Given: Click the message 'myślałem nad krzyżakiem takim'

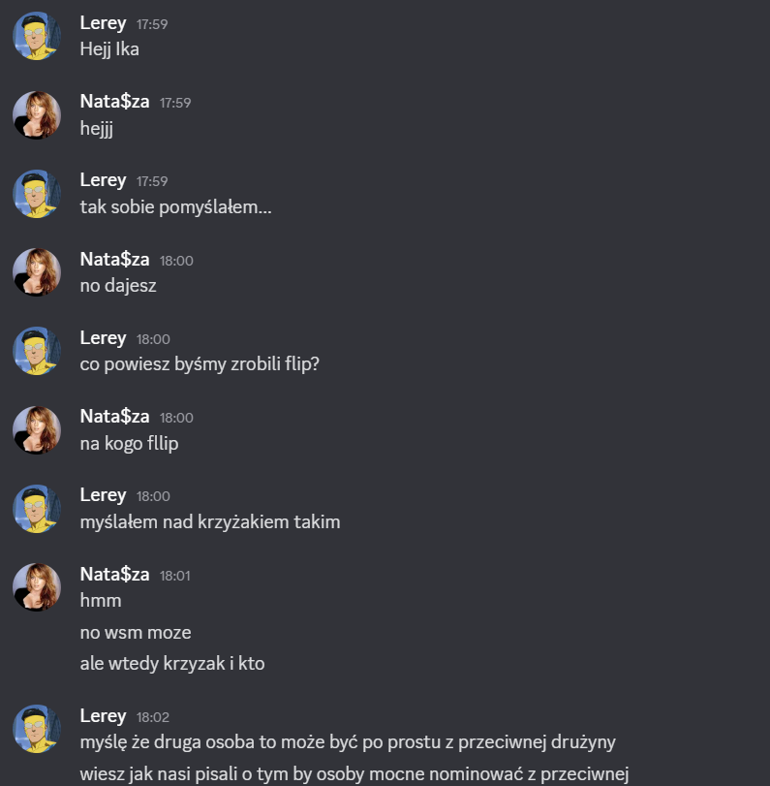Looking at the screenshot, I should click(x=210, y=522).
